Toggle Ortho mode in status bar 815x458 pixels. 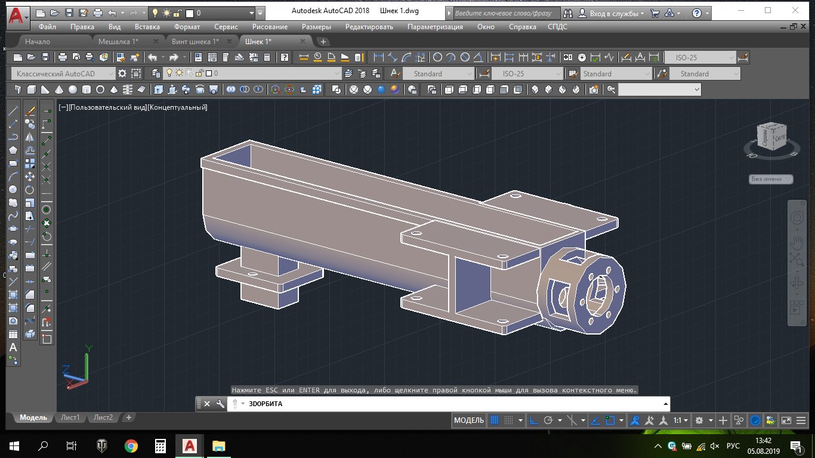534,420
